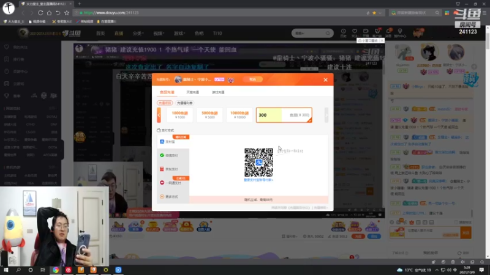Close the active Douyu browser tab
Screen dimensions: 490x275
(x=70, y=4)
